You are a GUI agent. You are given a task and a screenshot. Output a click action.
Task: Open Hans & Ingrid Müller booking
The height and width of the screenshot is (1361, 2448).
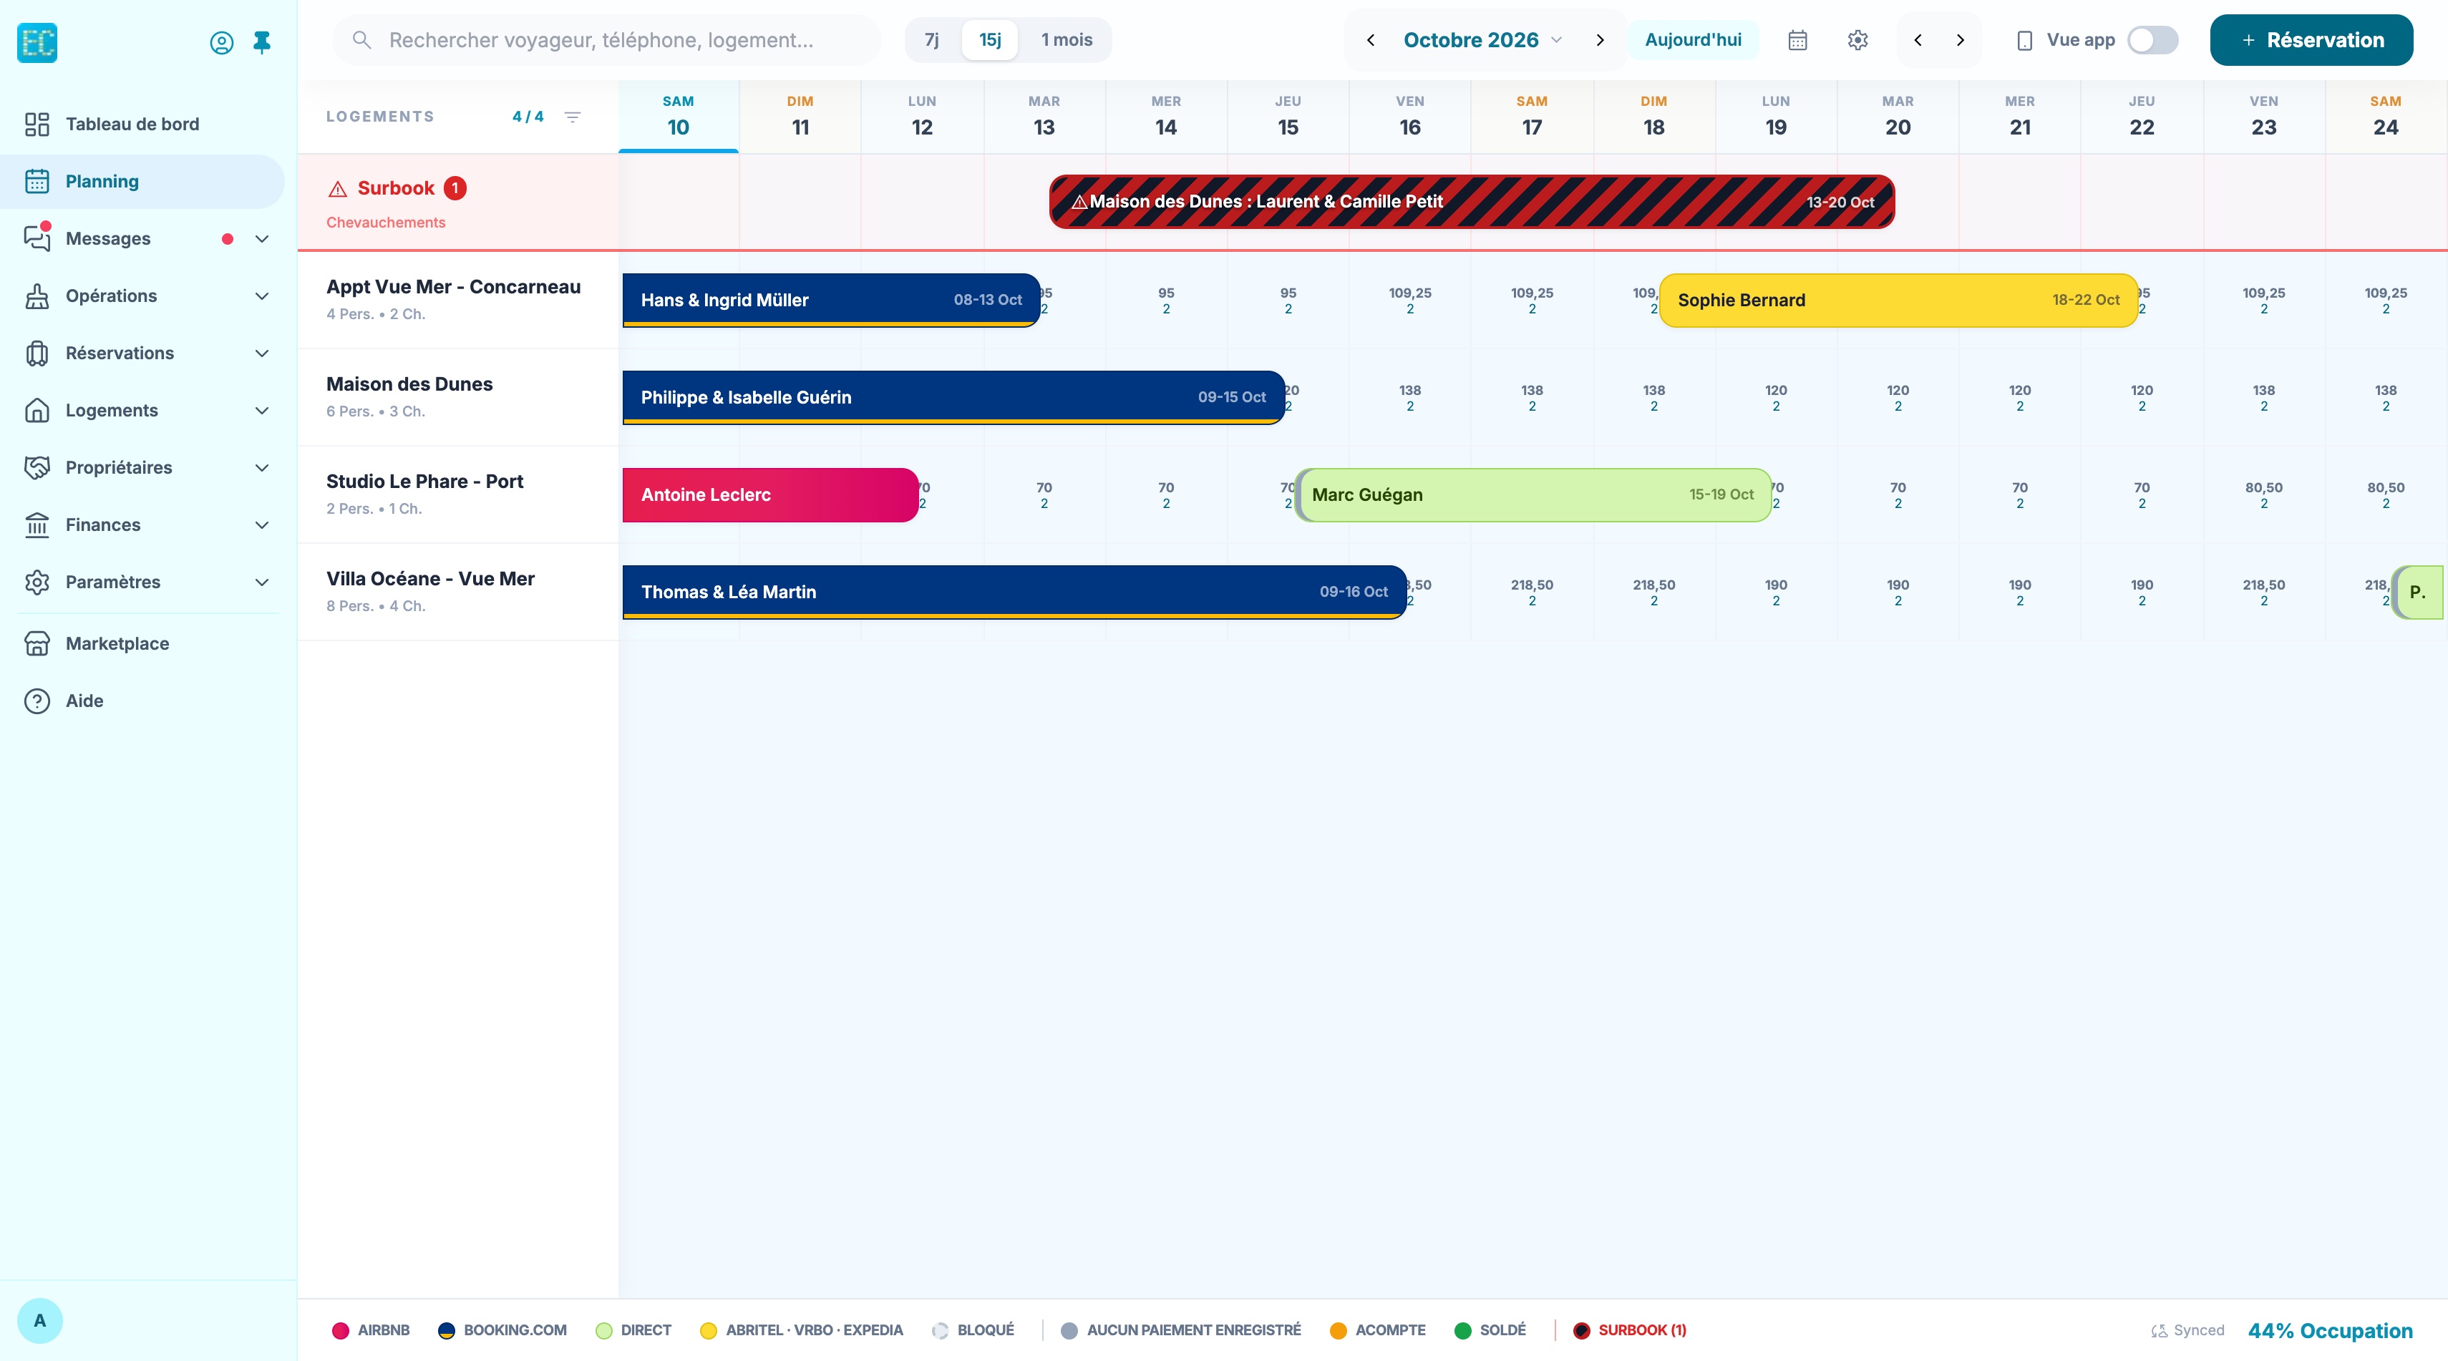(x=832, y=300)
